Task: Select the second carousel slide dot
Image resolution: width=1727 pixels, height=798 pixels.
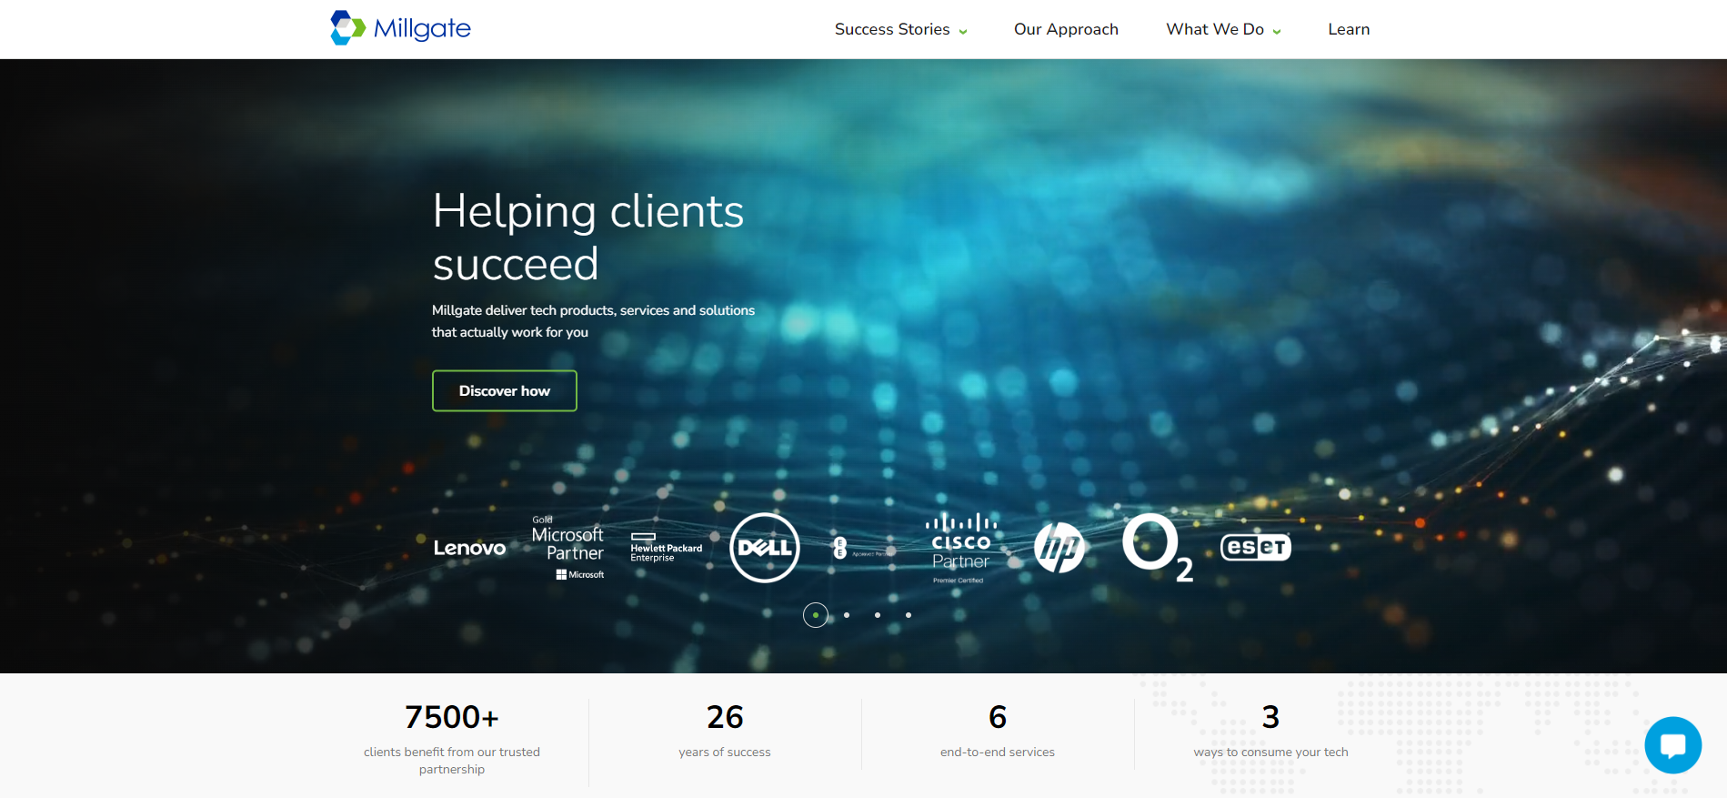Action: tap(847, 615)
